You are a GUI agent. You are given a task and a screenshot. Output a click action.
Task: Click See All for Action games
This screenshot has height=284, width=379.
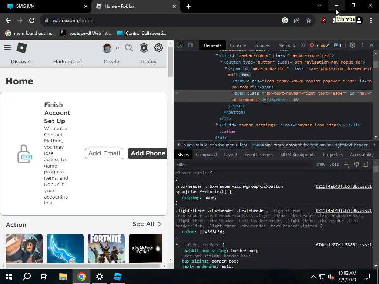tap(147, 224)
